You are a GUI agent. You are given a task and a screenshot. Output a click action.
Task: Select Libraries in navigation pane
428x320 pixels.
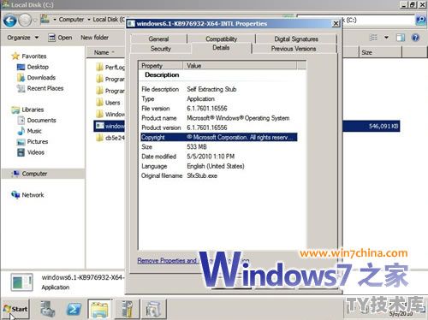click(27, 110)
